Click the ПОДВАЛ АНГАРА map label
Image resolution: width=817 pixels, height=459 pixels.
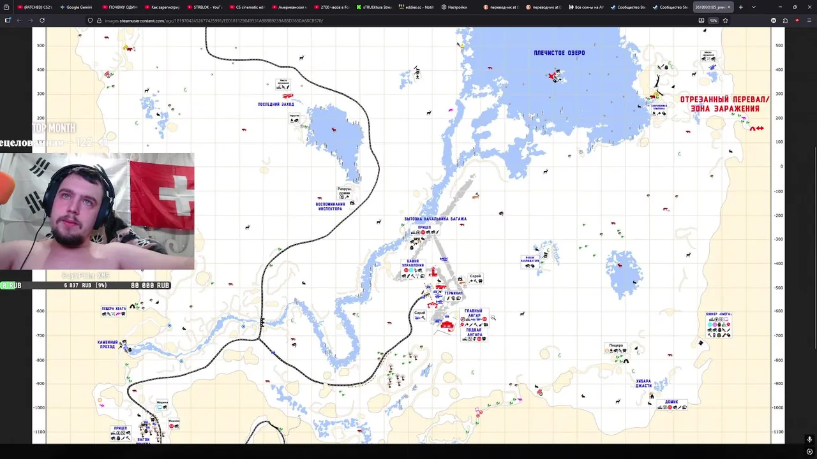(474, 332)
